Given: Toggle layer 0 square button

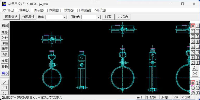Looking at the screenshot, I should coord(193,26).
